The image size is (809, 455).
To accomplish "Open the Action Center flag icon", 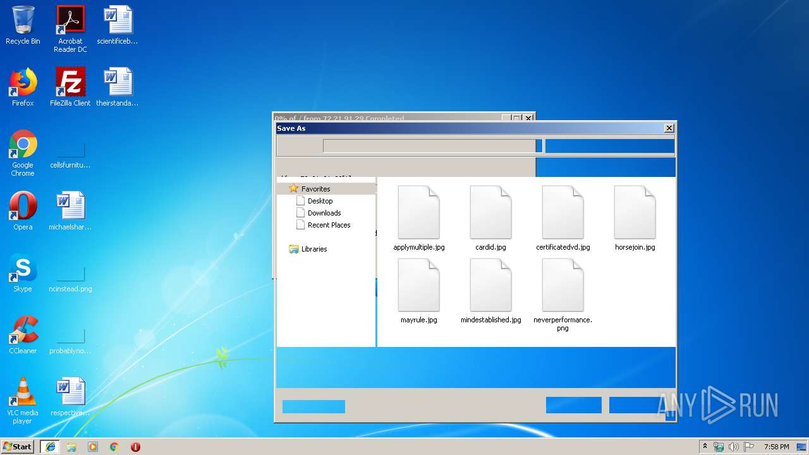I will [749, 447].
